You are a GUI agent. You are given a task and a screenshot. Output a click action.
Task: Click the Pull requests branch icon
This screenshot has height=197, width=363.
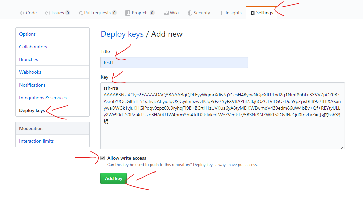[80, 13]
